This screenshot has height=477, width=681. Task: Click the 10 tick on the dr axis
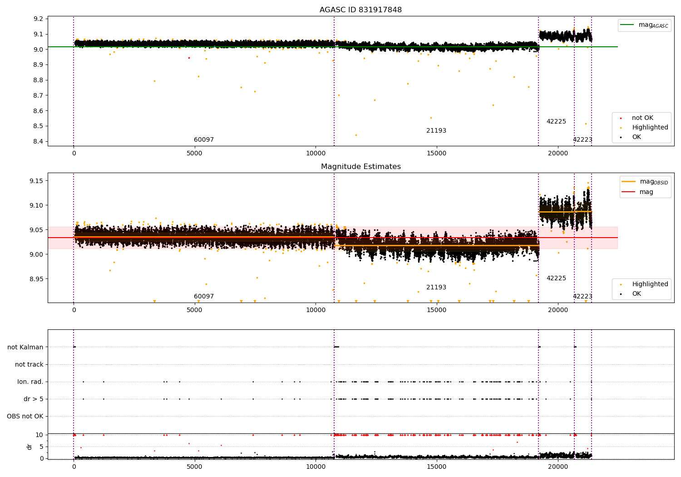click(40, 435)
